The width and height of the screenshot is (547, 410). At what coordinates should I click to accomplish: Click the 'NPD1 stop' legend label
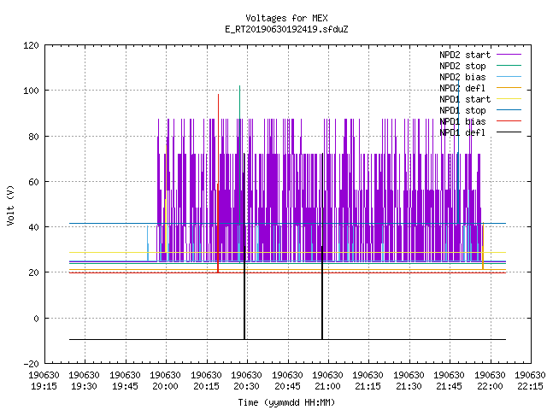(462, 110)
